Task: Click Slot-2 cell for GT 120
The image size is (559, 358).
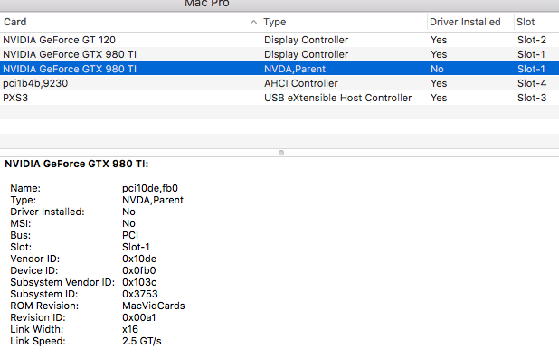Action: tap(532, 40)
